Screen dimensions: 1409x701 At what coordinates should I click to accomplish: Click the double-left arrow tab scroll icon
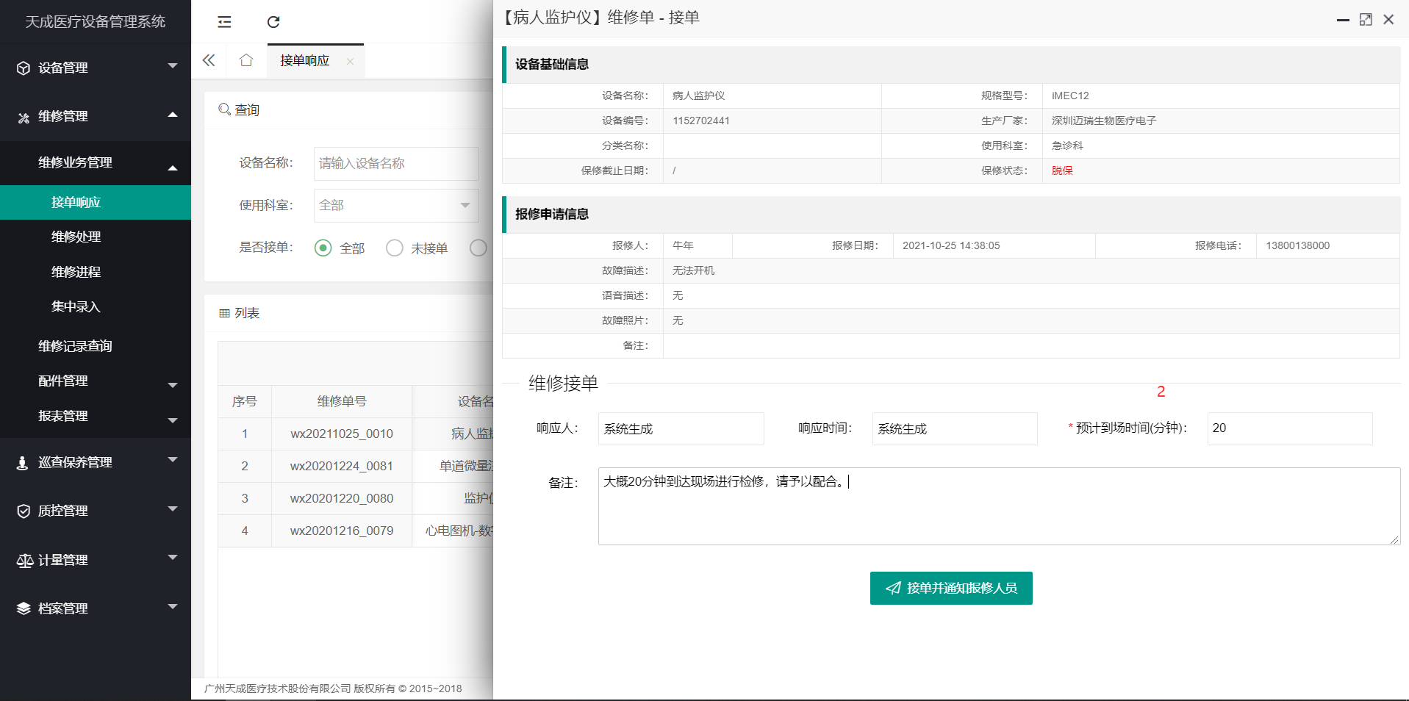[209, 60]
